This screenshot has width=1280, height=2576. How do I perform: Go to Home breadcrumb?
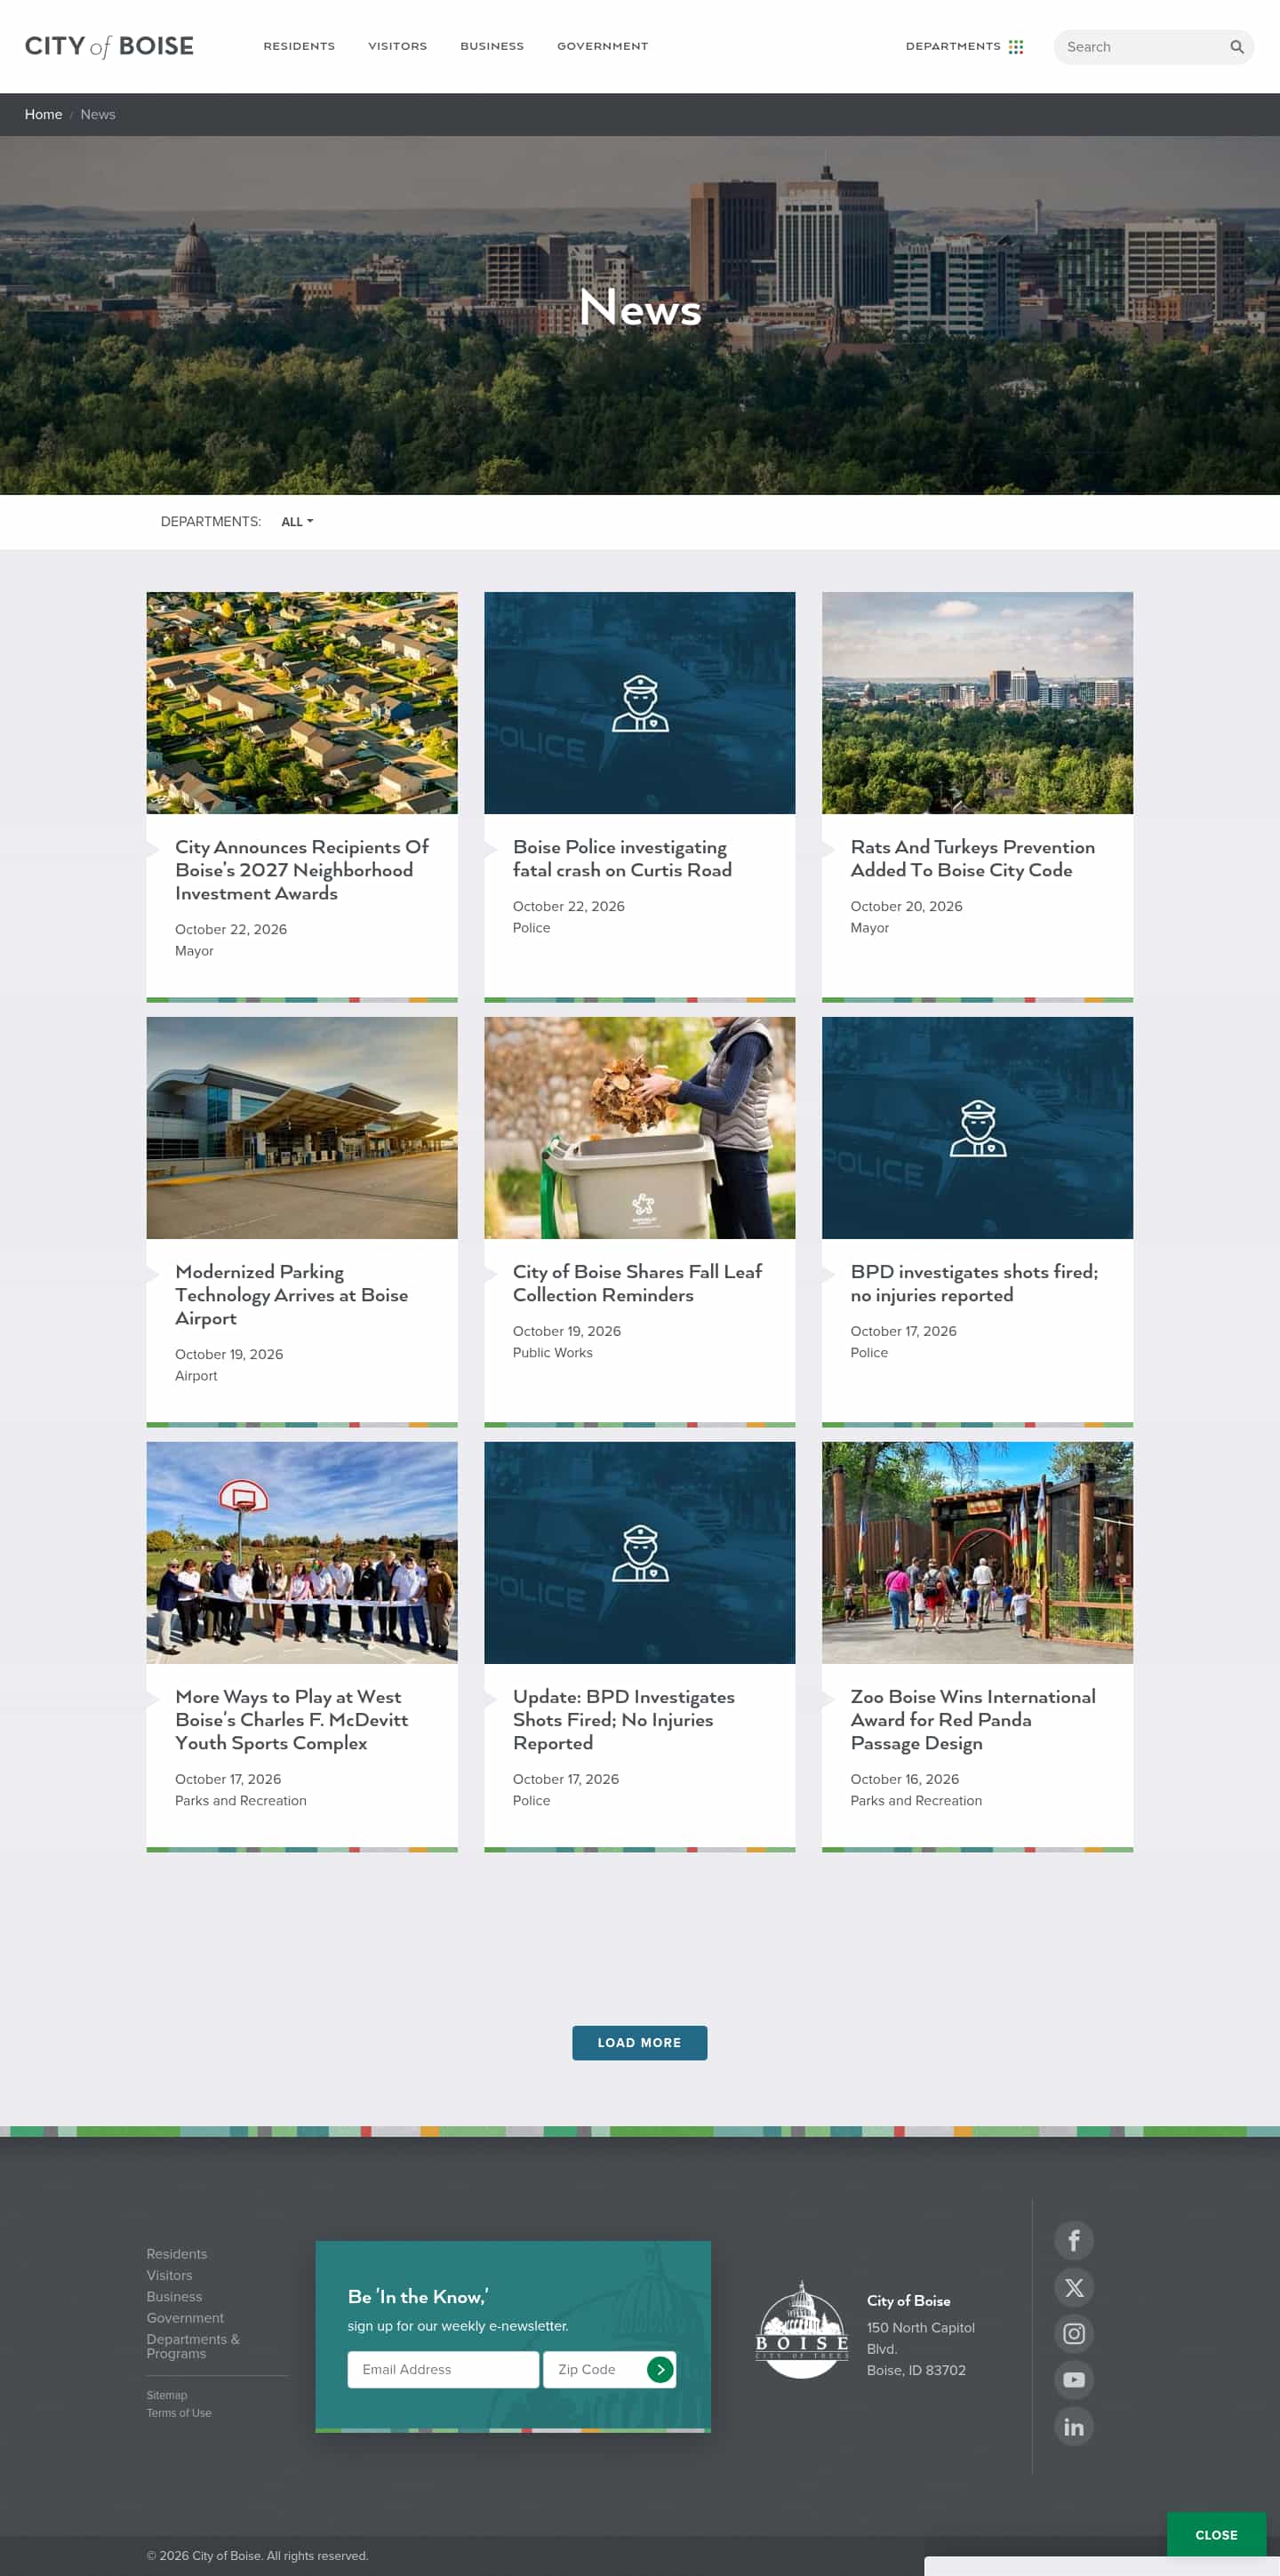coord(43,115)
